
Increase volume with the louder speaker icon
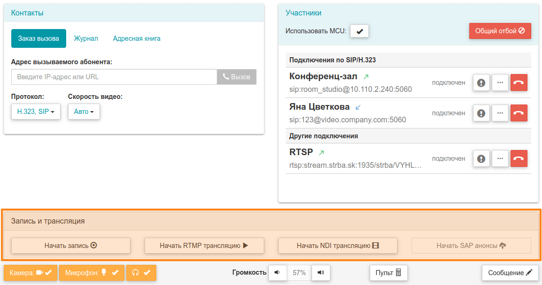pyautogui.click(x=321, y=272)
